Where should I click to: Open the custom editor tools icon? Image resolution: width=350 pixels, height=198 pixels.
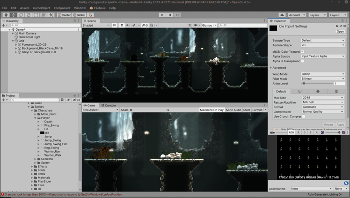click(51, 15)
